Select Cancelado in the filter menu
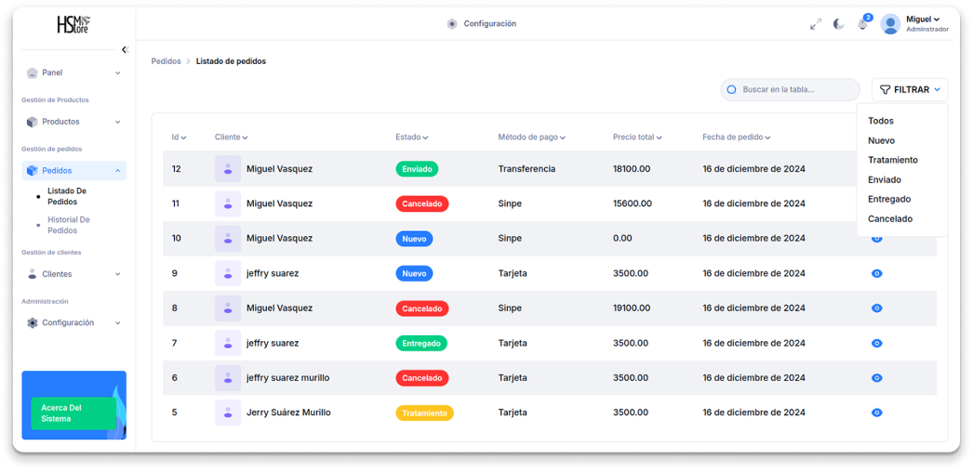Viewport: 973px width, 471px height. click(890, 219)
